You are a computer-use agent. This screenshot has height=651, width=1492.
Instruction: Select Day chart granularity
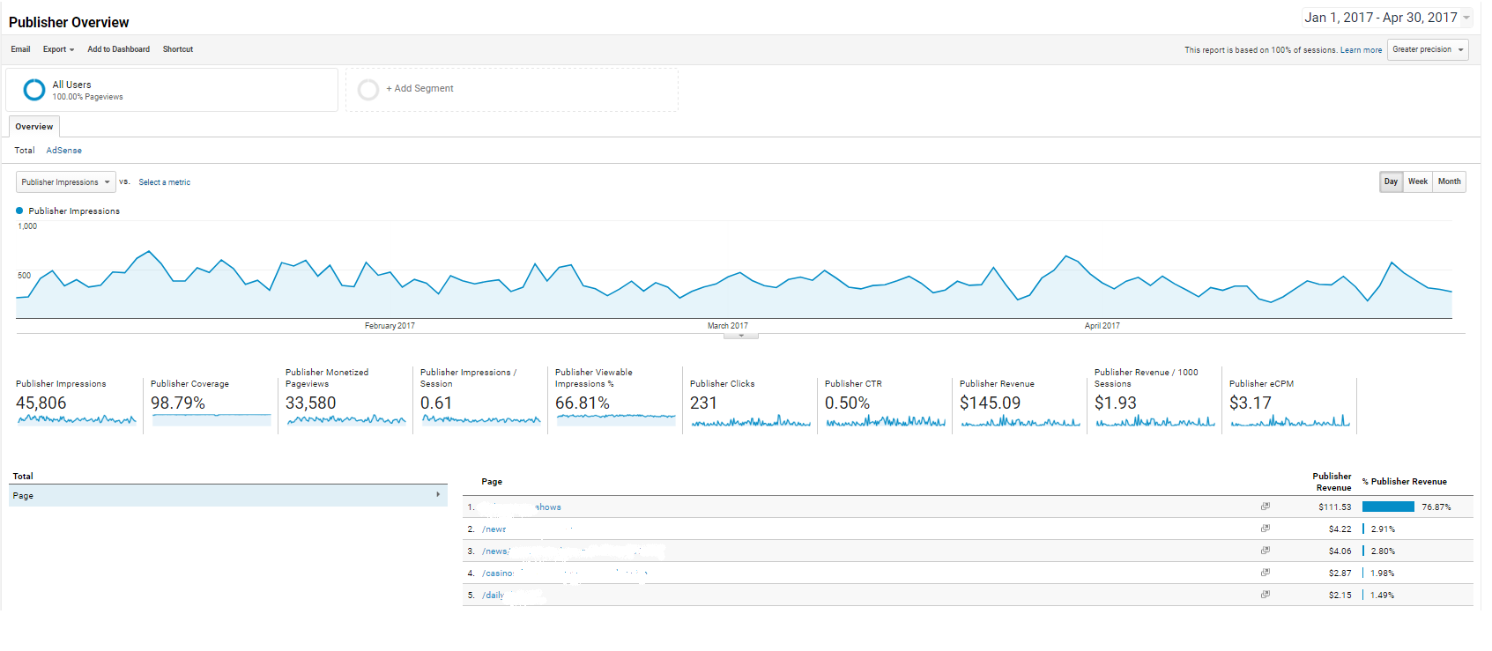tap(1391, 181)
